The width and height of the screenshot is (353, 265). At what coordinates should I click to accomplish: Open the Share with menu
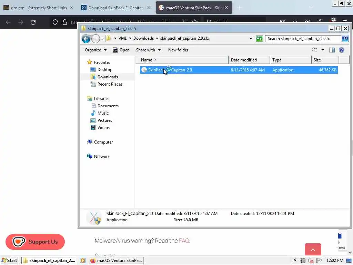coord(148,50)
